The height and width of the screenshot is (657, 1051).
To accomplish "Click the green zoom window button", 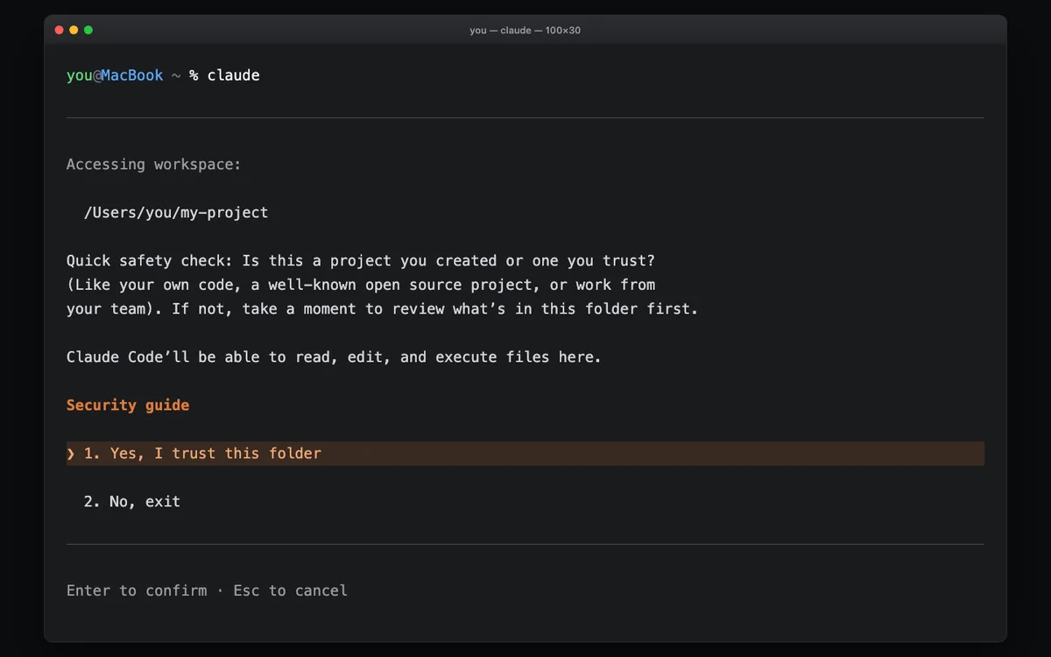I will pos(88,30).
